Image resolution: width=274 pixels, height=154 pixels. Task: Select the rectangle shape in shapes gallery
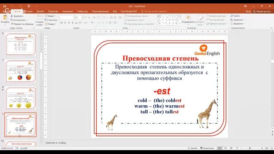[170, 16]
